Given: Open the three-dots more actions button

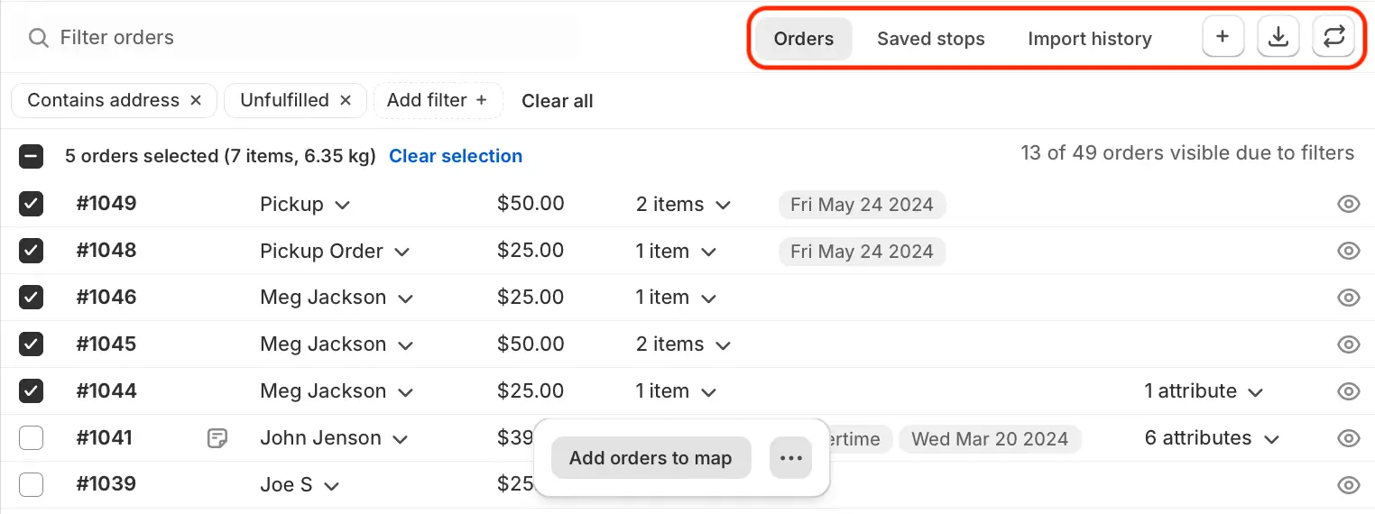Looking at the screenshot, I should pos(791,458).
